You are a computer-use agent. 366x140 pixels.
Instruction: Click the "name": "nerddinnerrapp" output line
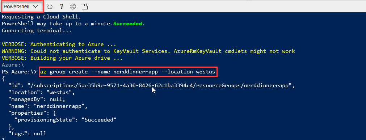click(x=48, y=106)
